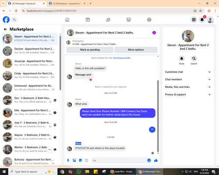219x175 pixels.
Task: Click the notifications bell icon
Action: click(x=202, y=20)
